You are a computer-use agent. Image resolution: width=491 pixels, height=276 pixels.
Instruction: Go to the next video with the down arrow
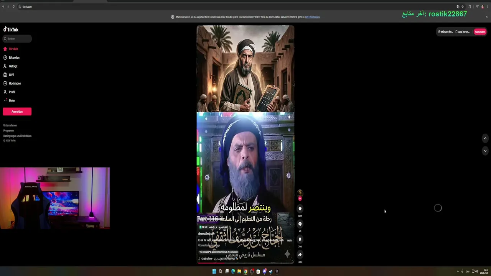click(x=485, y=151)
